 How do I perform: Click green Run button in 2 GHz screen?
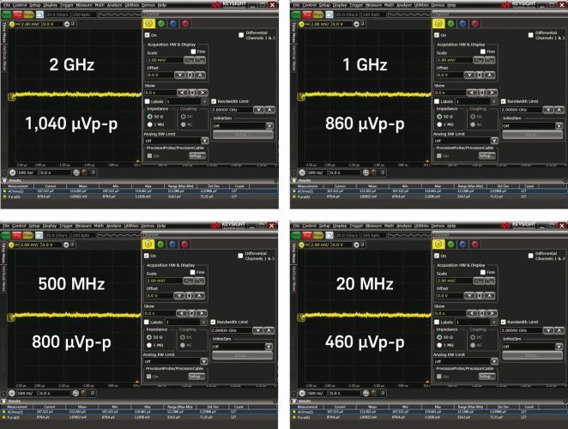pyautogui.click(x=7, y=15)
